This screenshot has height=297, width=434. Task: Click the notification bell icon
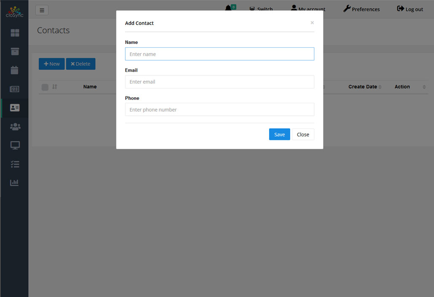pos(229,8)
